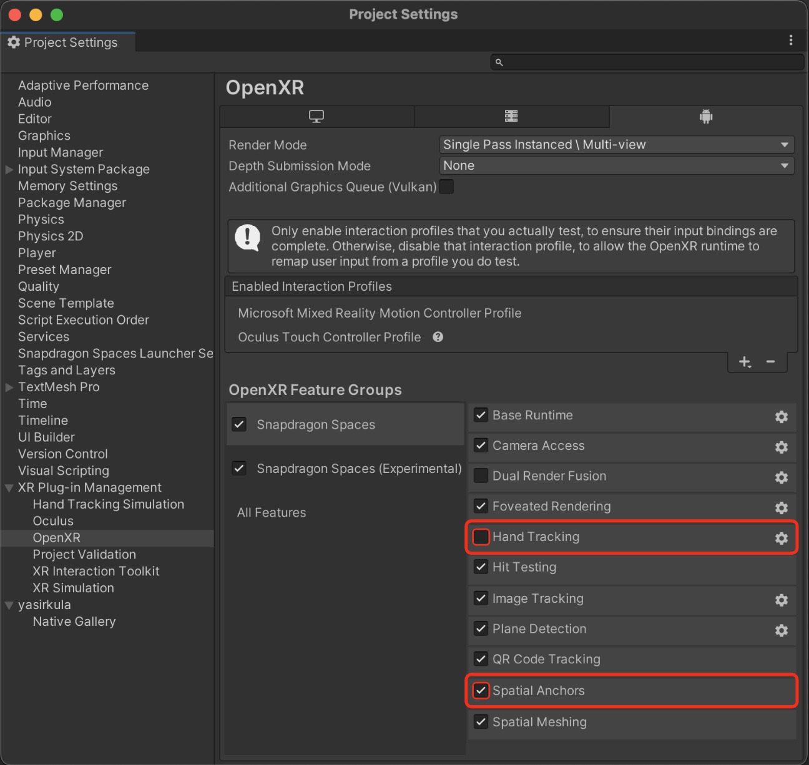Open the Depth Submission Mode dropdown
Image resolution: width=809 pixels, height=765 pixels.
click(x=617, y=166)
